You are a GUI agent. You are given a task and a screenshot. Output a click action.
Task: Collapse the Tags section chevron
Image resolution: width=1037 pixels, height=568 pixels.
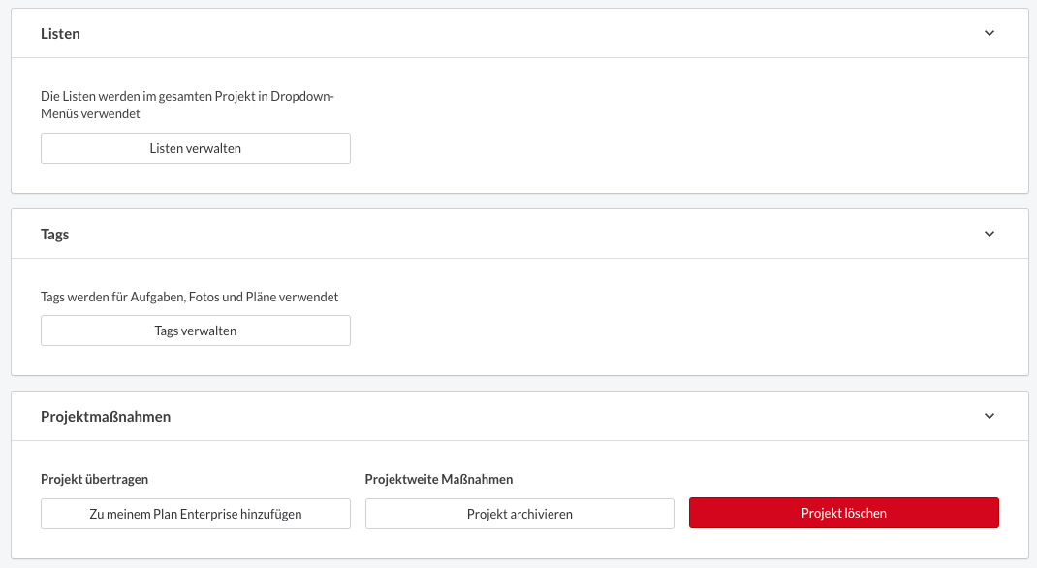[990, 234]
